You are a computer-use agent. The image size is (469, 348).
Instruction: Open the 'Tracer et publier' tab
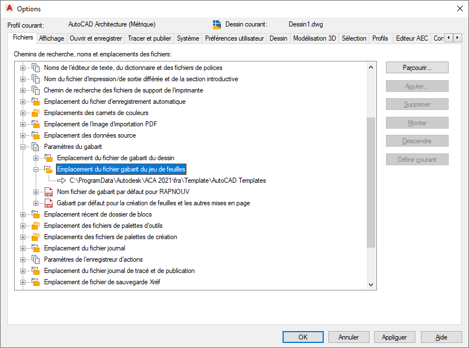[149, 38]
